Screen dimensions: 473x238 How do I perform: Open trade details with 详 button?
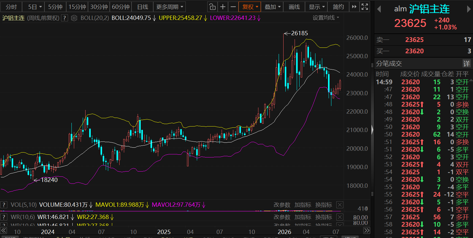tap(467, 64)
